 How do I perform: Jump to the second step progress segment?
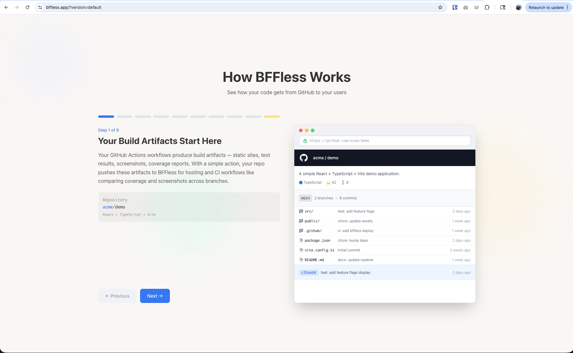(124, 117)
